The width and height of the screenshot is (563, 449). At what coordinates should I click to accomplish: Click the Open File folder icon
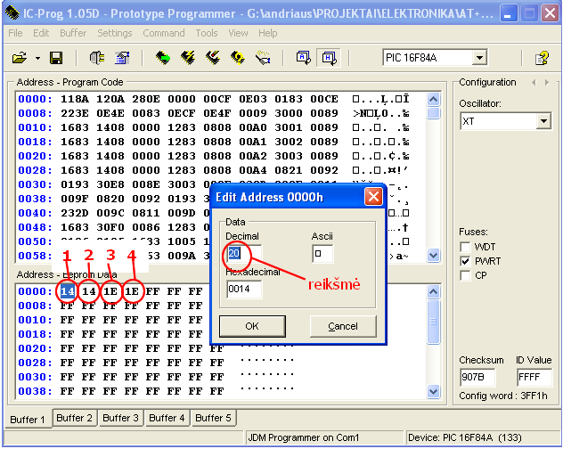tap(20, 58)
